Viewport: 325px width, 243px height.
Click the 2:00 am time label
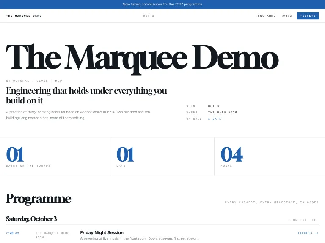click(12, 233)
